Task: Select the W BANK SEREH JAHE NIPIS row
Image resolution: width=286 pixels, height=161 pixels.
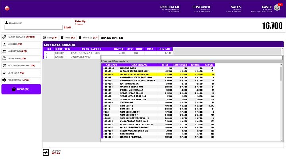Action: click(158, 71)
